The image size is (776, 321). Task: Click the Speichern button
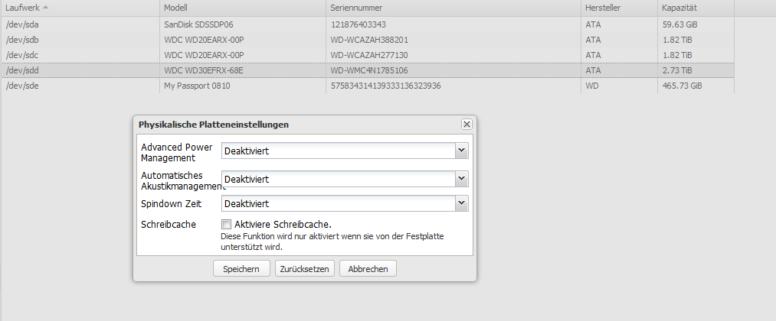pos(241,269)
